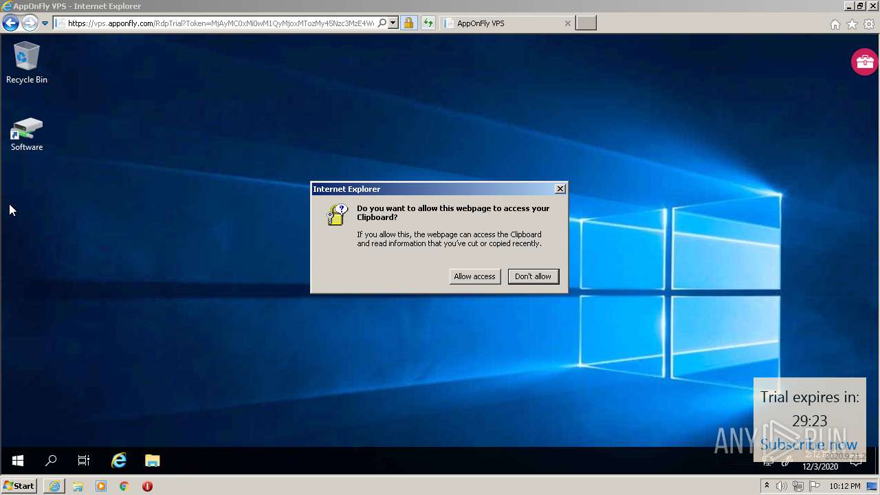Click the 10:12 PM tray clock

(845, 486)
